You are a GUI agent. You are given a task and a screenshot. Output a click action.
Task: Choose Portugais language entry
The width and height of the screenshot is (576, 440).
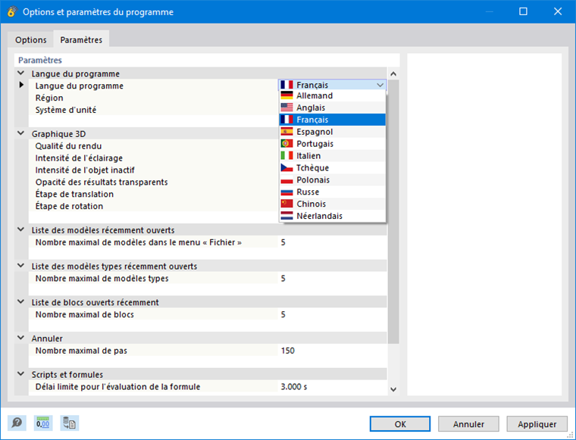(x=333, y=144)
